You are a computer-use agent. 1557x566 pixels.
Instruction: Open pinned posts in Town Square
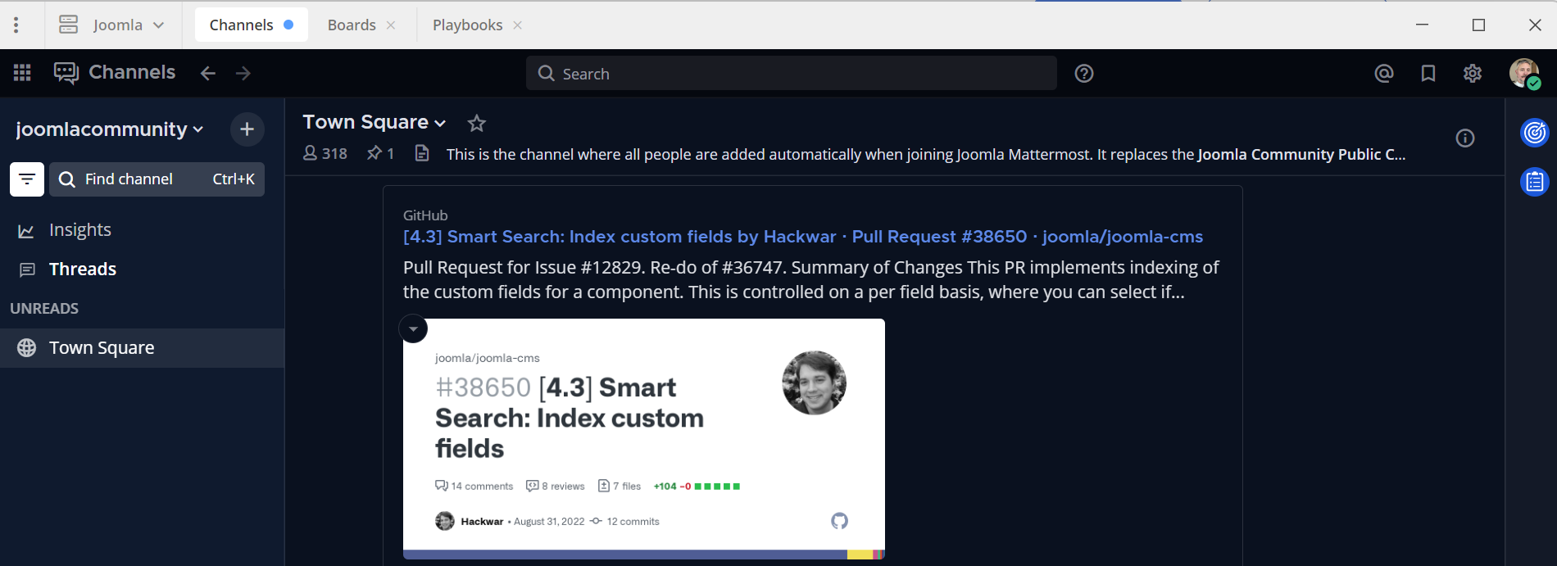pos(380,153)
